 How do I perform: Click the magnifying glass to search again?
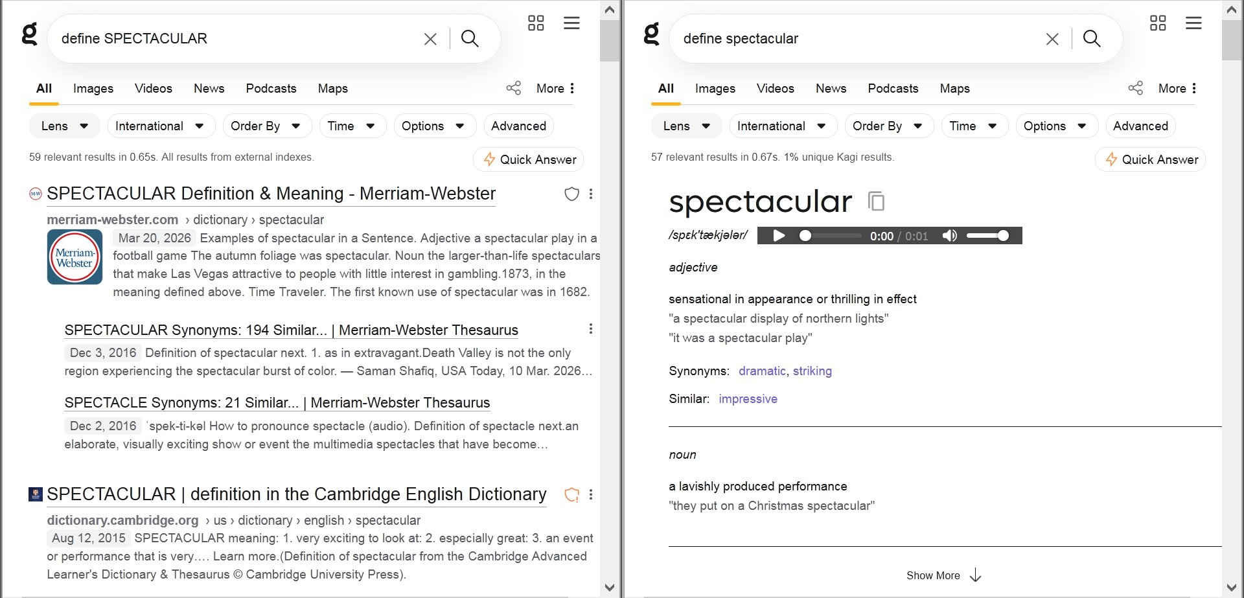(470, 38)
